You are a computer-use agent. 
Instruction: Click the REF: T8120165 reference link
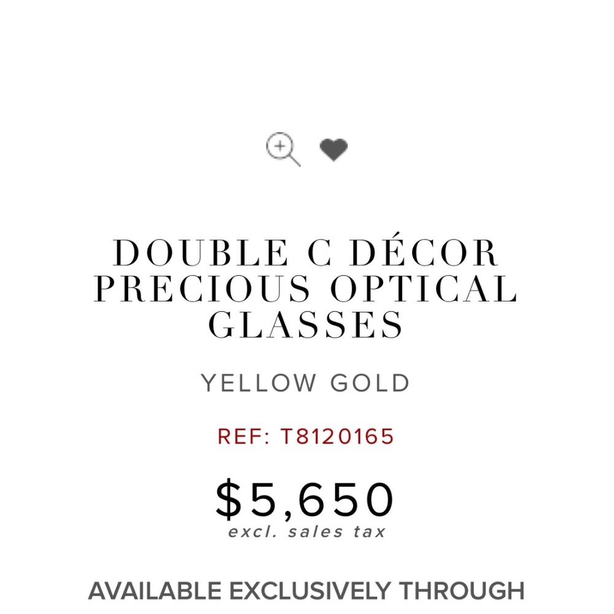(307, 437)
